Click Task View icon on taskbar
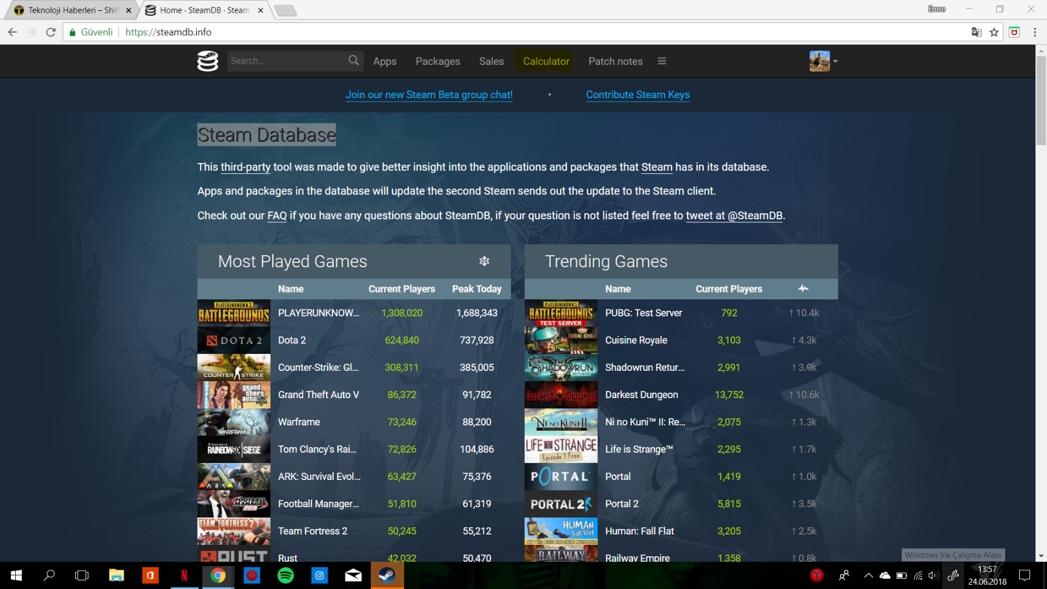This screenshot has width=1047, height=589. pyautogui.click(x=82, y=575)
